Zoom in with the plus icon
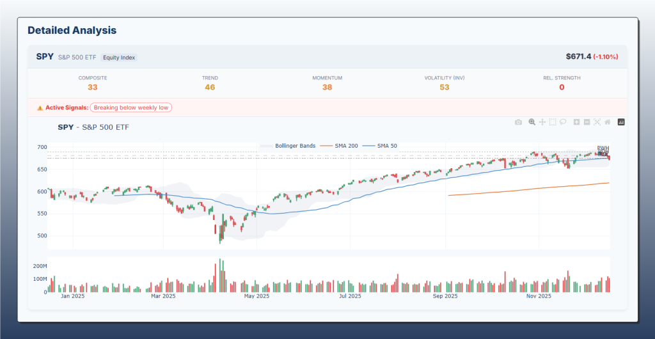This screenshot has height=339, width=655. tap(576, 122)
